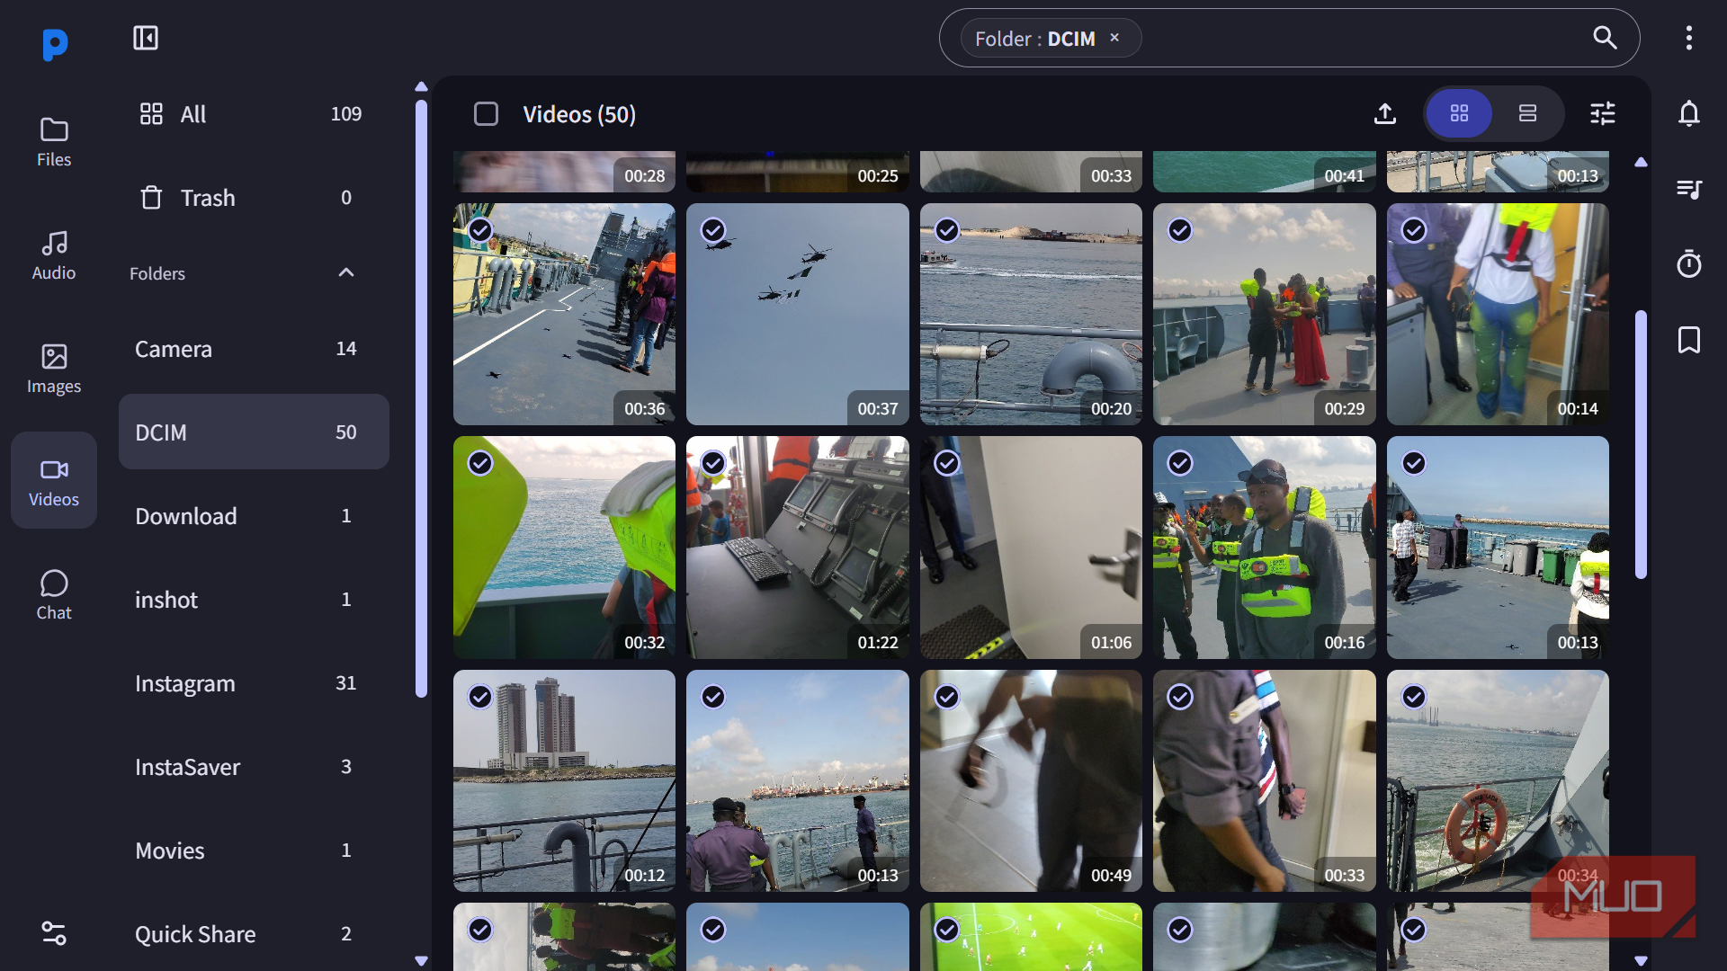Click the search magnifier icon
Viewport: 1727px width, 971px height.
tap(1605, 38)
